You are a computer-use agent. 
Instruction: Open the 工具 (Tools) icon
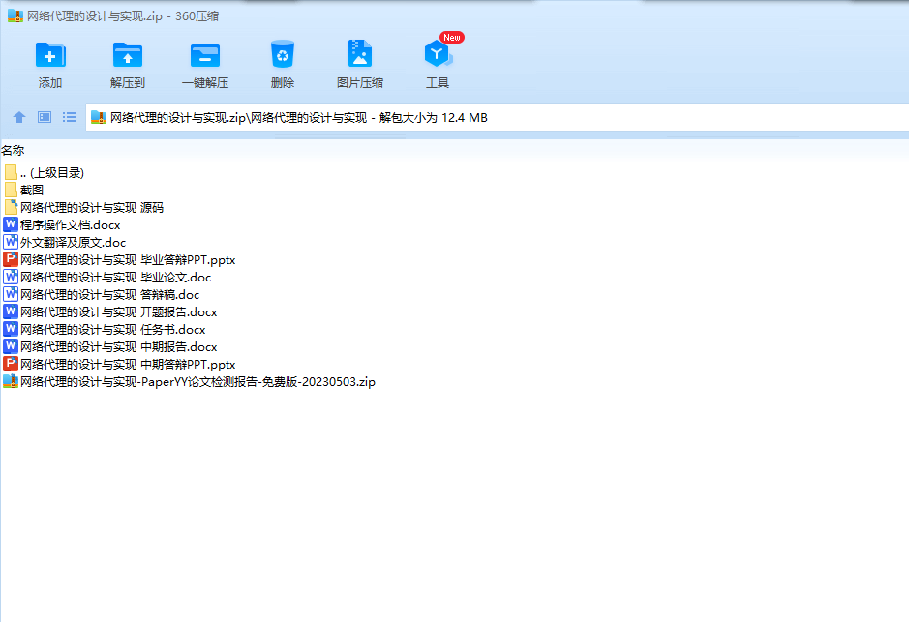point(438,54)
